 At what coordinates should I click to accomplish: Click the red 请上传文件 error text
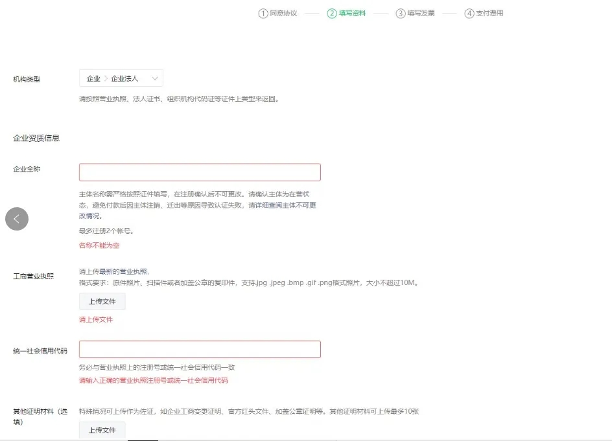(x=96, y=319)
